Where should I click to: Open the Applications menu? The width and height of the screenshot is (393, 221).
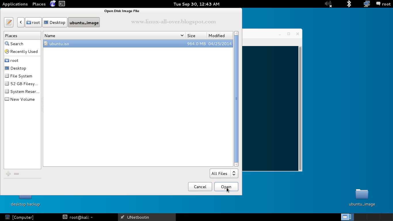click(x=15, y=4)
